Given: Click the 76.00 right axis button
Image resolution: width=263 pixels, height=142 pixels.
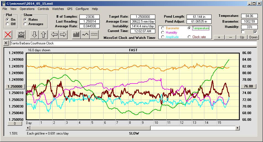Looking at the screenshot, I should 248,86.
